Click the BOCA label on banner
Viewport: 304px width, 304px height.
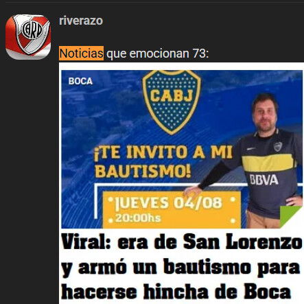click(x=80, y=81)
